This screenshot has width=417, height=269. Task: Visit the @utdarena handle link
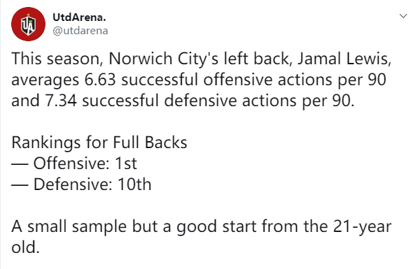(80, 31)
